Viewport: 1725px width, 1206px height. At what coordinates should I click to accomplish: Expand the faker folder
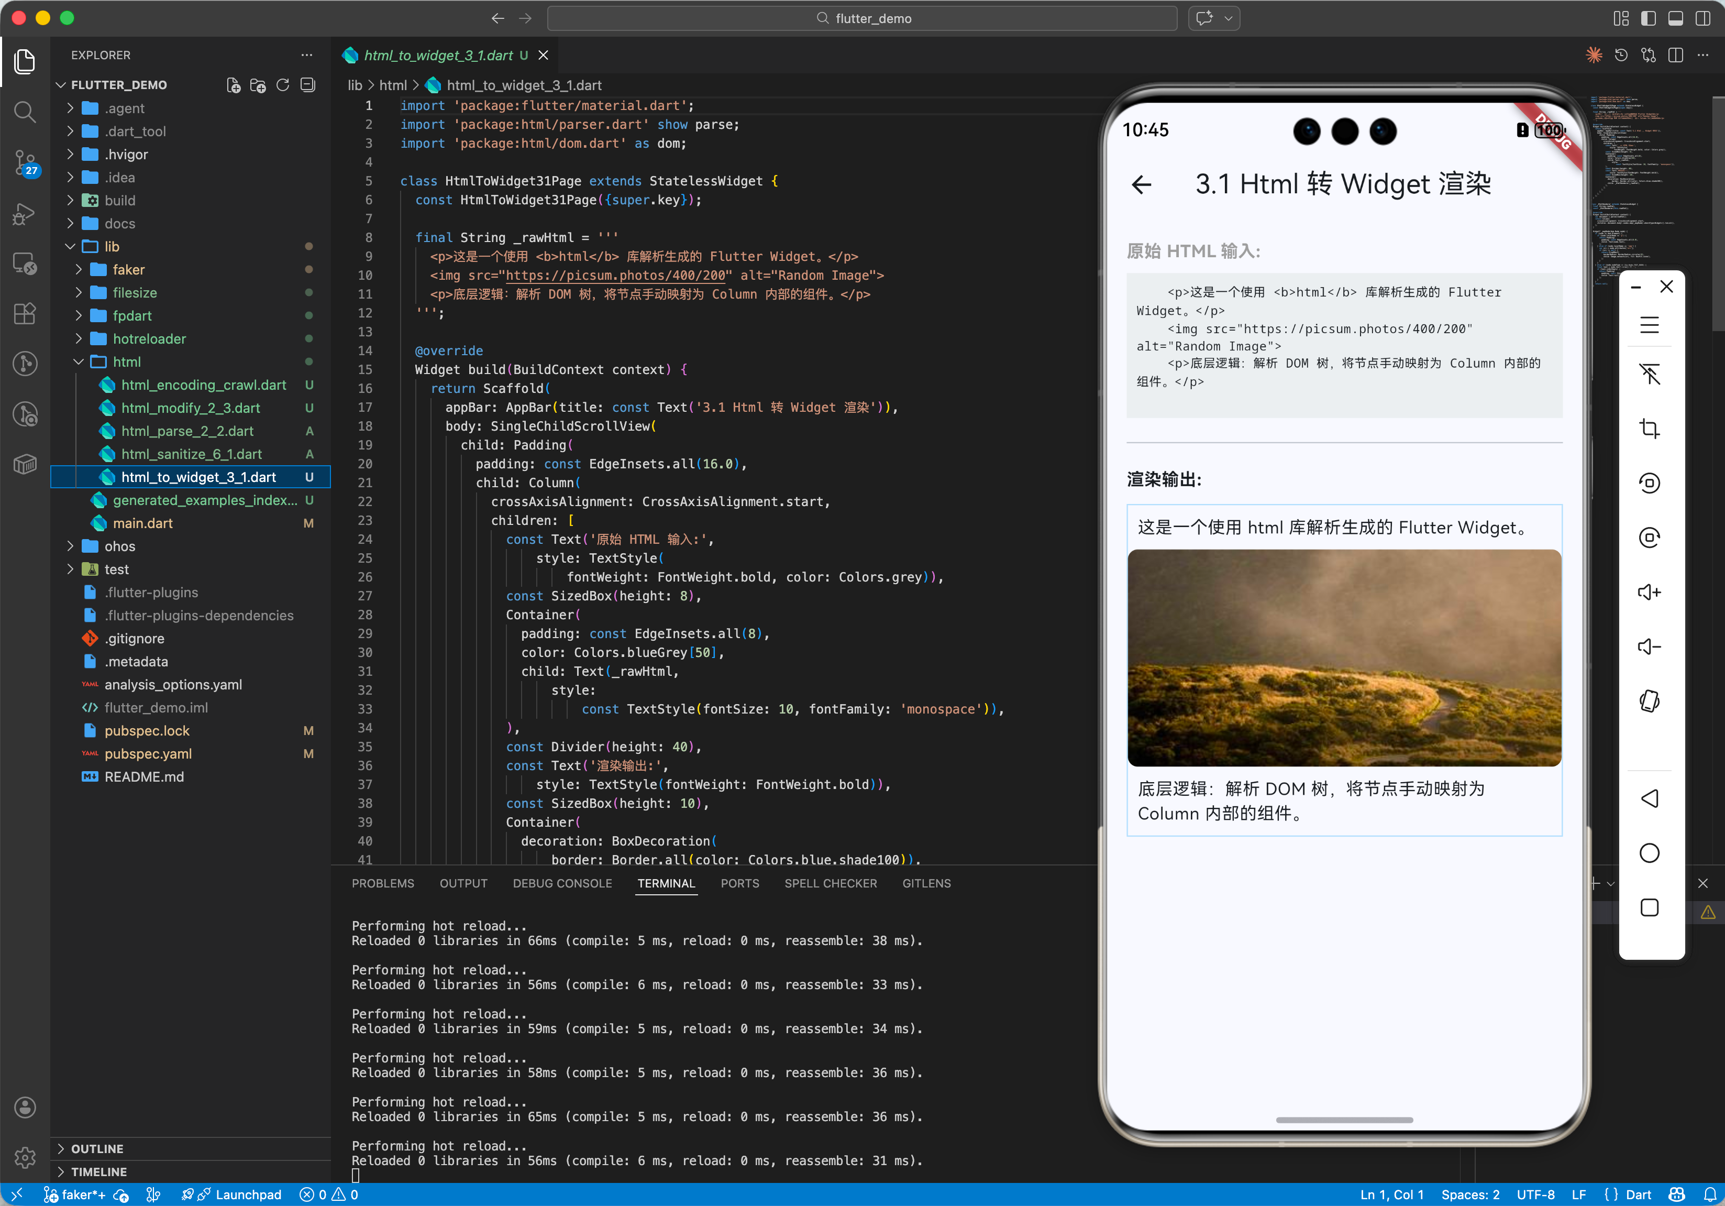[128, 269]
